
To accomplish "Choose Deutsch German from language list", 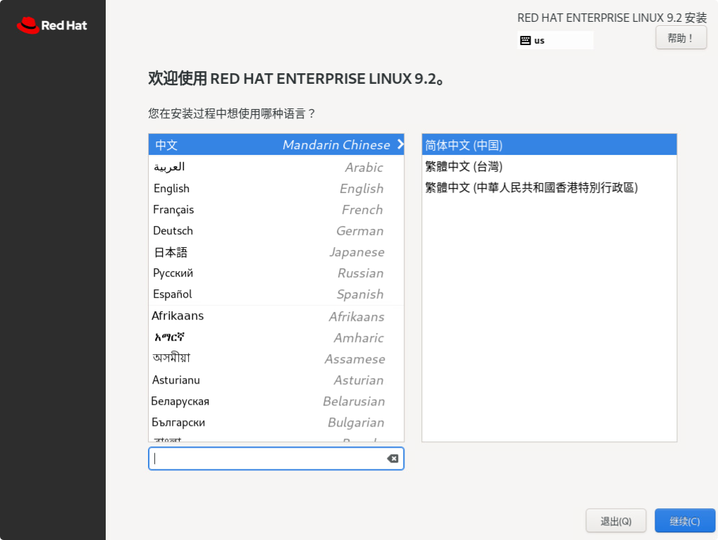I will 276,231.
